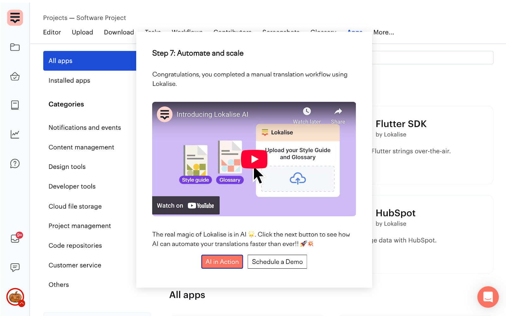Click the AI in Action button

[222, 262]
